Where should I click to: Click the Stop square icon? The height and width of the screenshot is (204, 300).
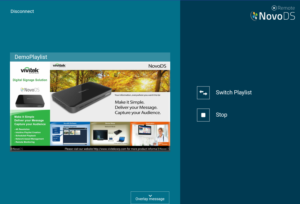click(x=203, y=115)
